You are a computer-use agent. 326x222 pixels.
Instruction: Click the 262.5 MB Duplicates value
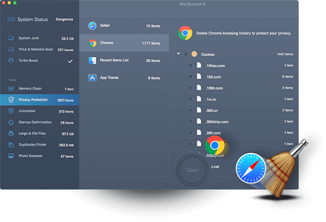coord(66,145)
